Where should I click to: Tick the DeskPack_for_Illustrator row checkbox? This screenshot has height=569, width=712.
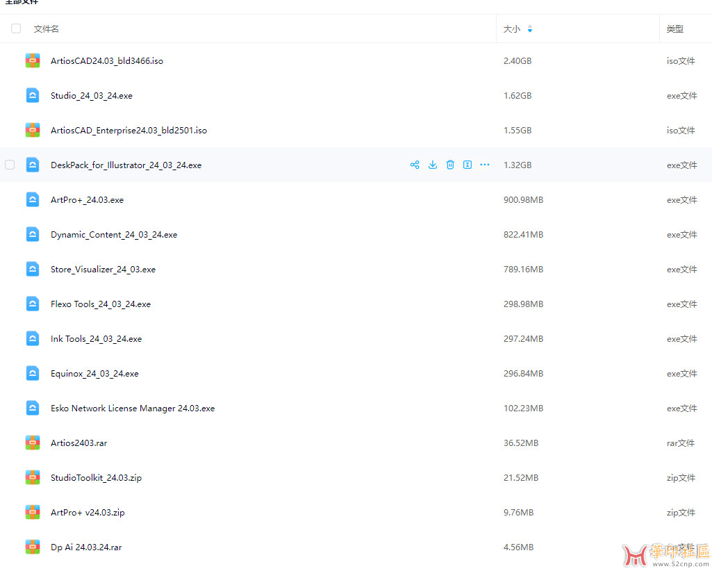pos(10,165)
